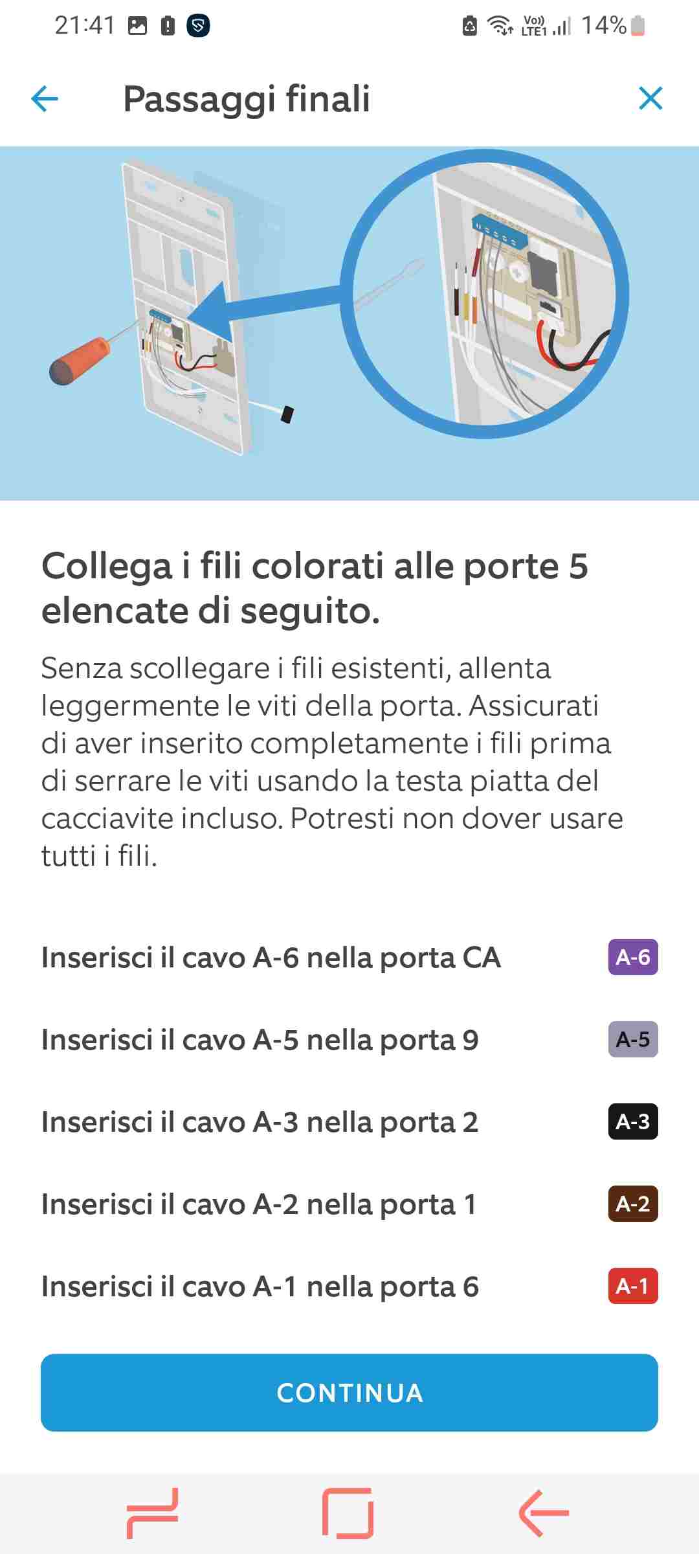The image size is (699, 1554).
Task: Select the A-5 to port 9 instruction
Action: click(260, 1040)
